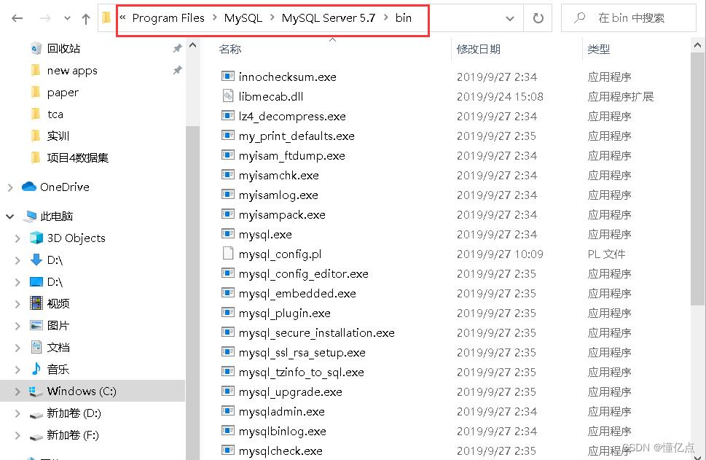Click MySQL Server 5.7 breadcrumb
The width and height of the screenshot is (706, 460).
click(329, 18)
